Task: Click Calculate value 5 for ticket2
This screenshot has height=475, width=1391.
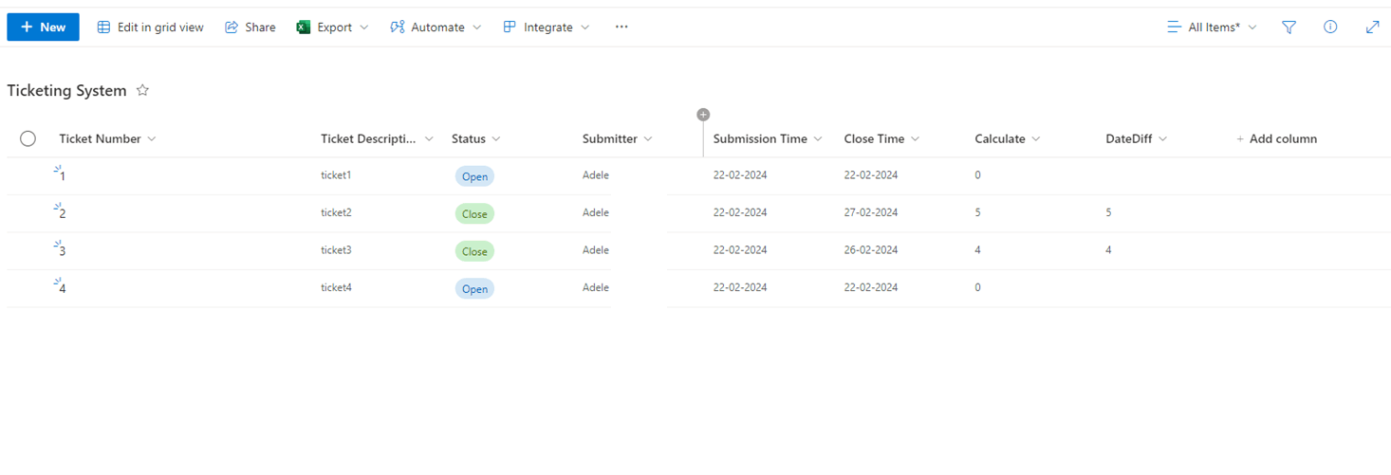Action: tap(978, 212)
